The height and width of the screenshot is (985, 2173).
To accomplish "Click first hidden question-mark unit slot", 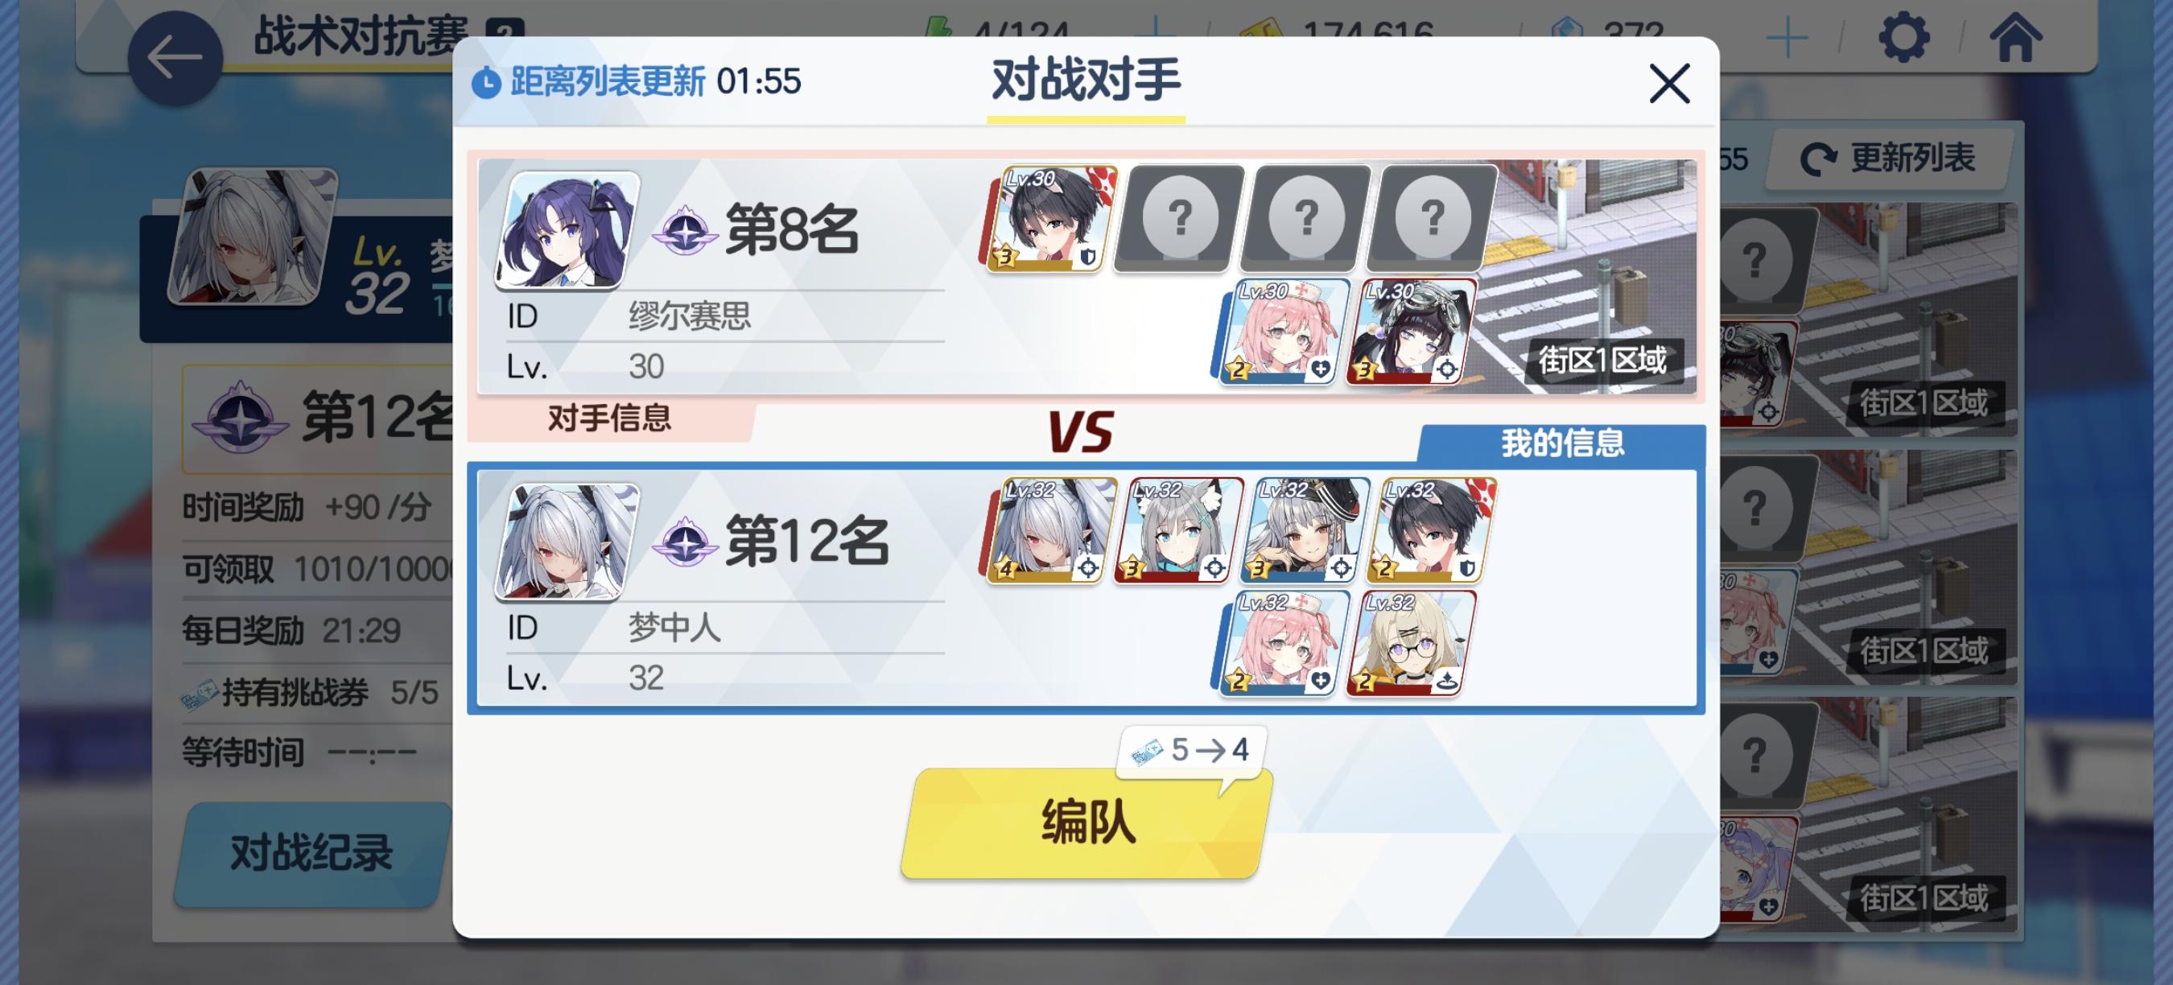I will pos(1178,218).
